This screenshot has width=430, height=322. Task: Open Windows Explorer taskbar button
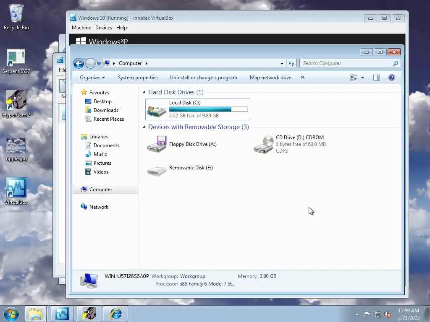[x=36, y=314]
